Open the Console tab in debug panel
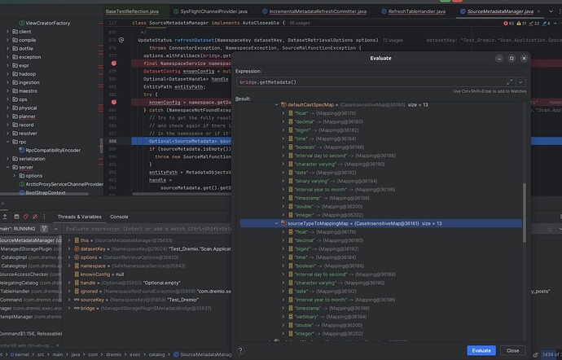Screen dimensions: 562x360 tap(120, 217)
